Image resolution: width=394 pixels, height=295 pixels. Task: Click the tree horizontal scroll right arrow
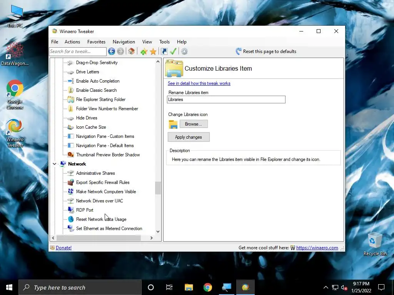tap(151, 238)
